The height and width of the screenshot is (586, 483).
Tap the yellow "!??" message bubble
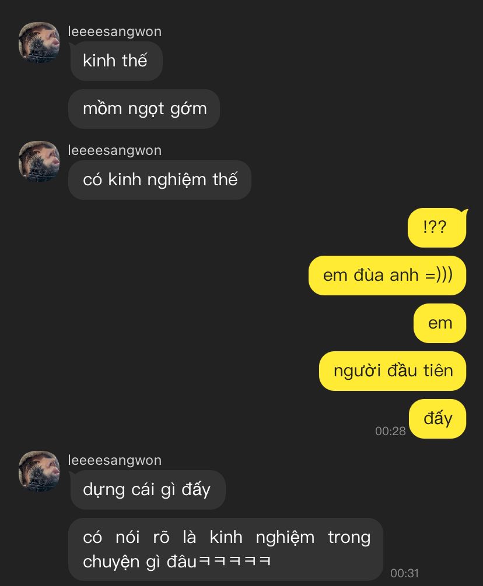click(x=437, y=228)
